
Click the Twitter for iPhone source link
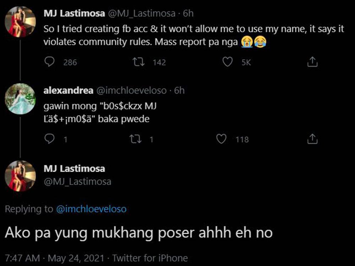(x=155, y=258)
